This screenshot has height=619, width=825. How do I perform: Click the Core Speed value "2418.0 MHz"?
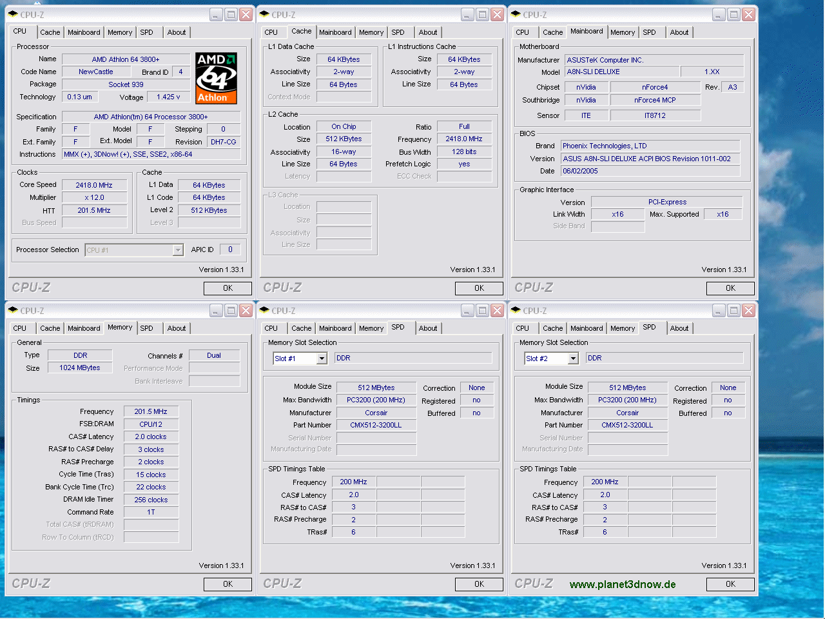coord(94,185)
